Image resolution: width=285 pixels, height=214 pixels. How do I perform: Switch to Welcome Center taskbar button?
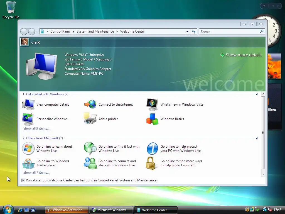point(156,210)
